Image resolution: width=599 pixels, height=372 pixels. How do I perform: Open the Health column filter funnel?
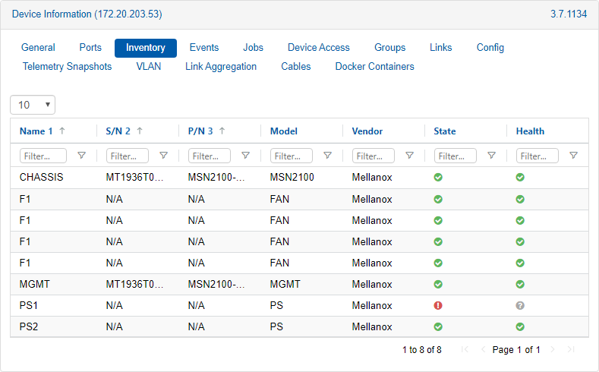click(x=574, y=156)
